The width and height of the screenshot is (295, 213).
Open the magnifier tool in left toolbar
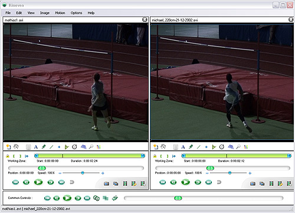91,147
